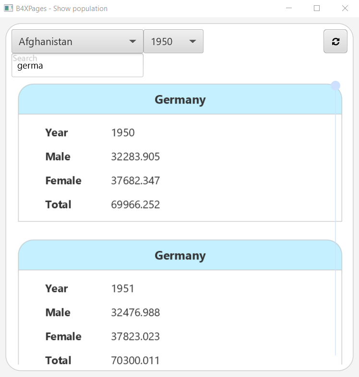Click the Male value 32476.988

(135, 313)
